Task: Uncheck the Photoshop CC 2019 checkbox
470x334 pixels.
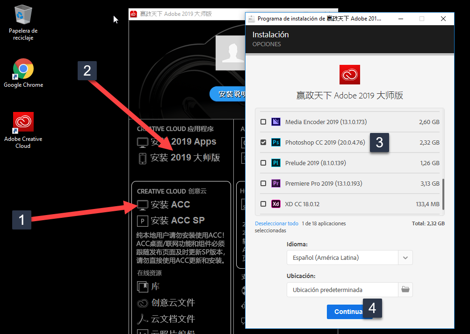Action: pos(263,142)
